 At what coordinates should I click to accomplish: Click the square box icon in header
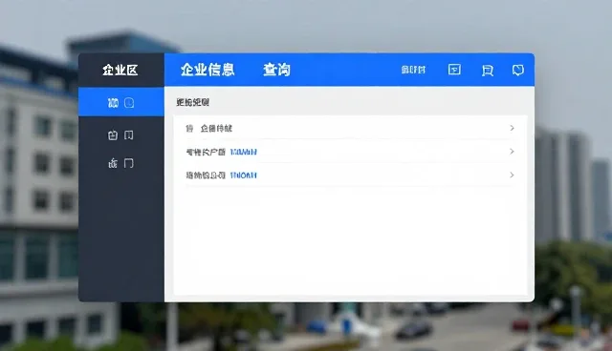pos(454,70)
